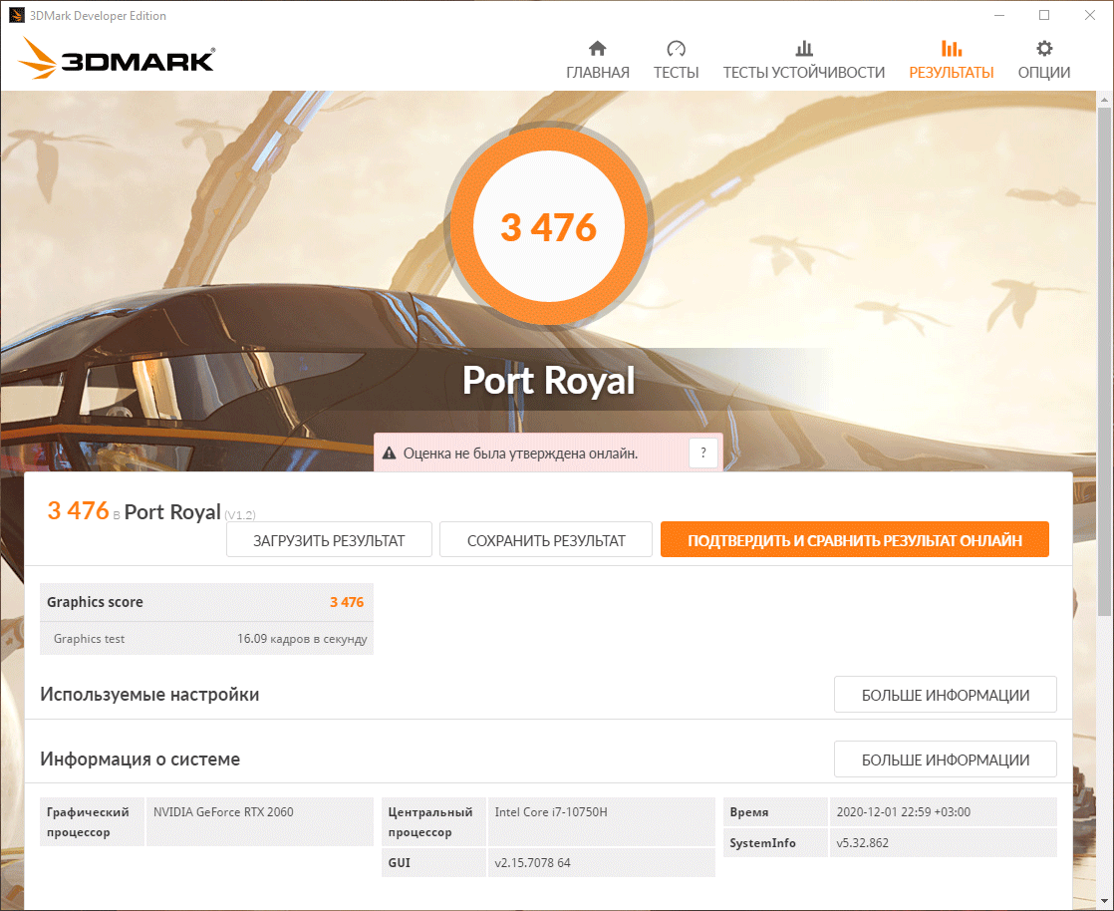1114x911 pixels.
Task: Click the orange results chart icon
Action: pyautogui.click(x=952, y=48)
